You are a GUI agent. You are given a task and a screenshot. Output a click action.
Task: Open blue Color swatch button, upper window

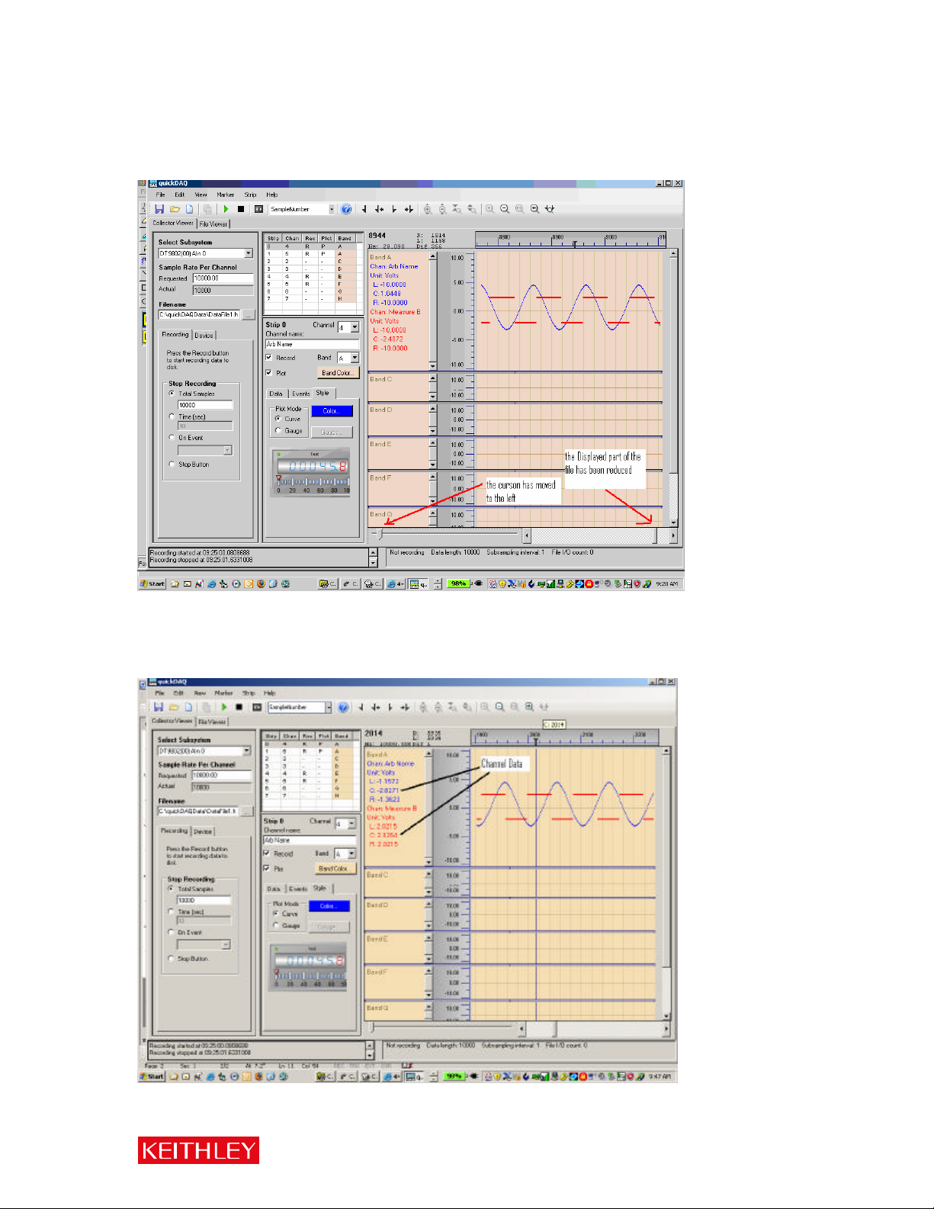332,411
